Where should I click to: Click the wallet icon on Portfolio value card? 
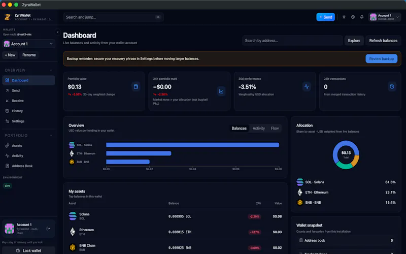[x=136, y=86]
